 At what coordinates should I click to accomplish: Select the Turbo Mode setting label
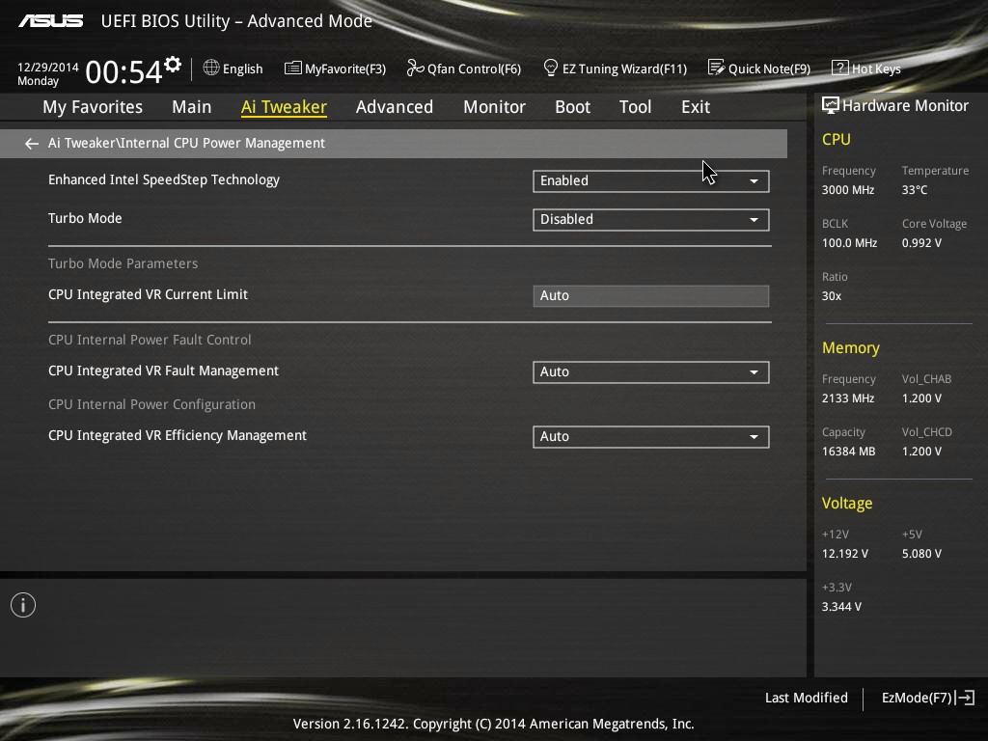(85, 219)
